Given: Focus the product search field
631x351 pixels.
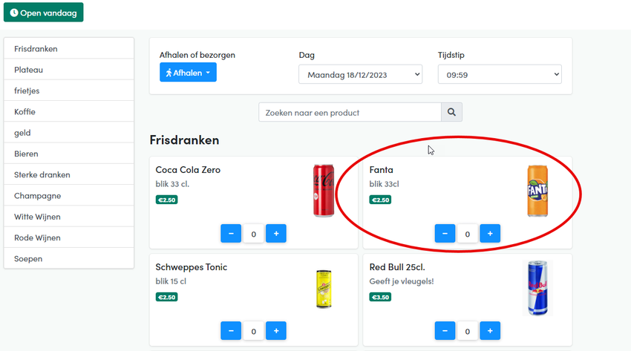Looking at the screenshot, I should (x=350, y=112).
